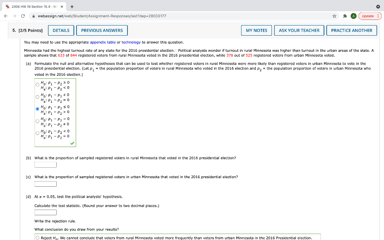View site lock information icon
384x240 pixels.
33,16
